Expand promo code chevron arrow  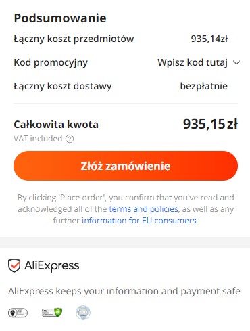point(236,62)
